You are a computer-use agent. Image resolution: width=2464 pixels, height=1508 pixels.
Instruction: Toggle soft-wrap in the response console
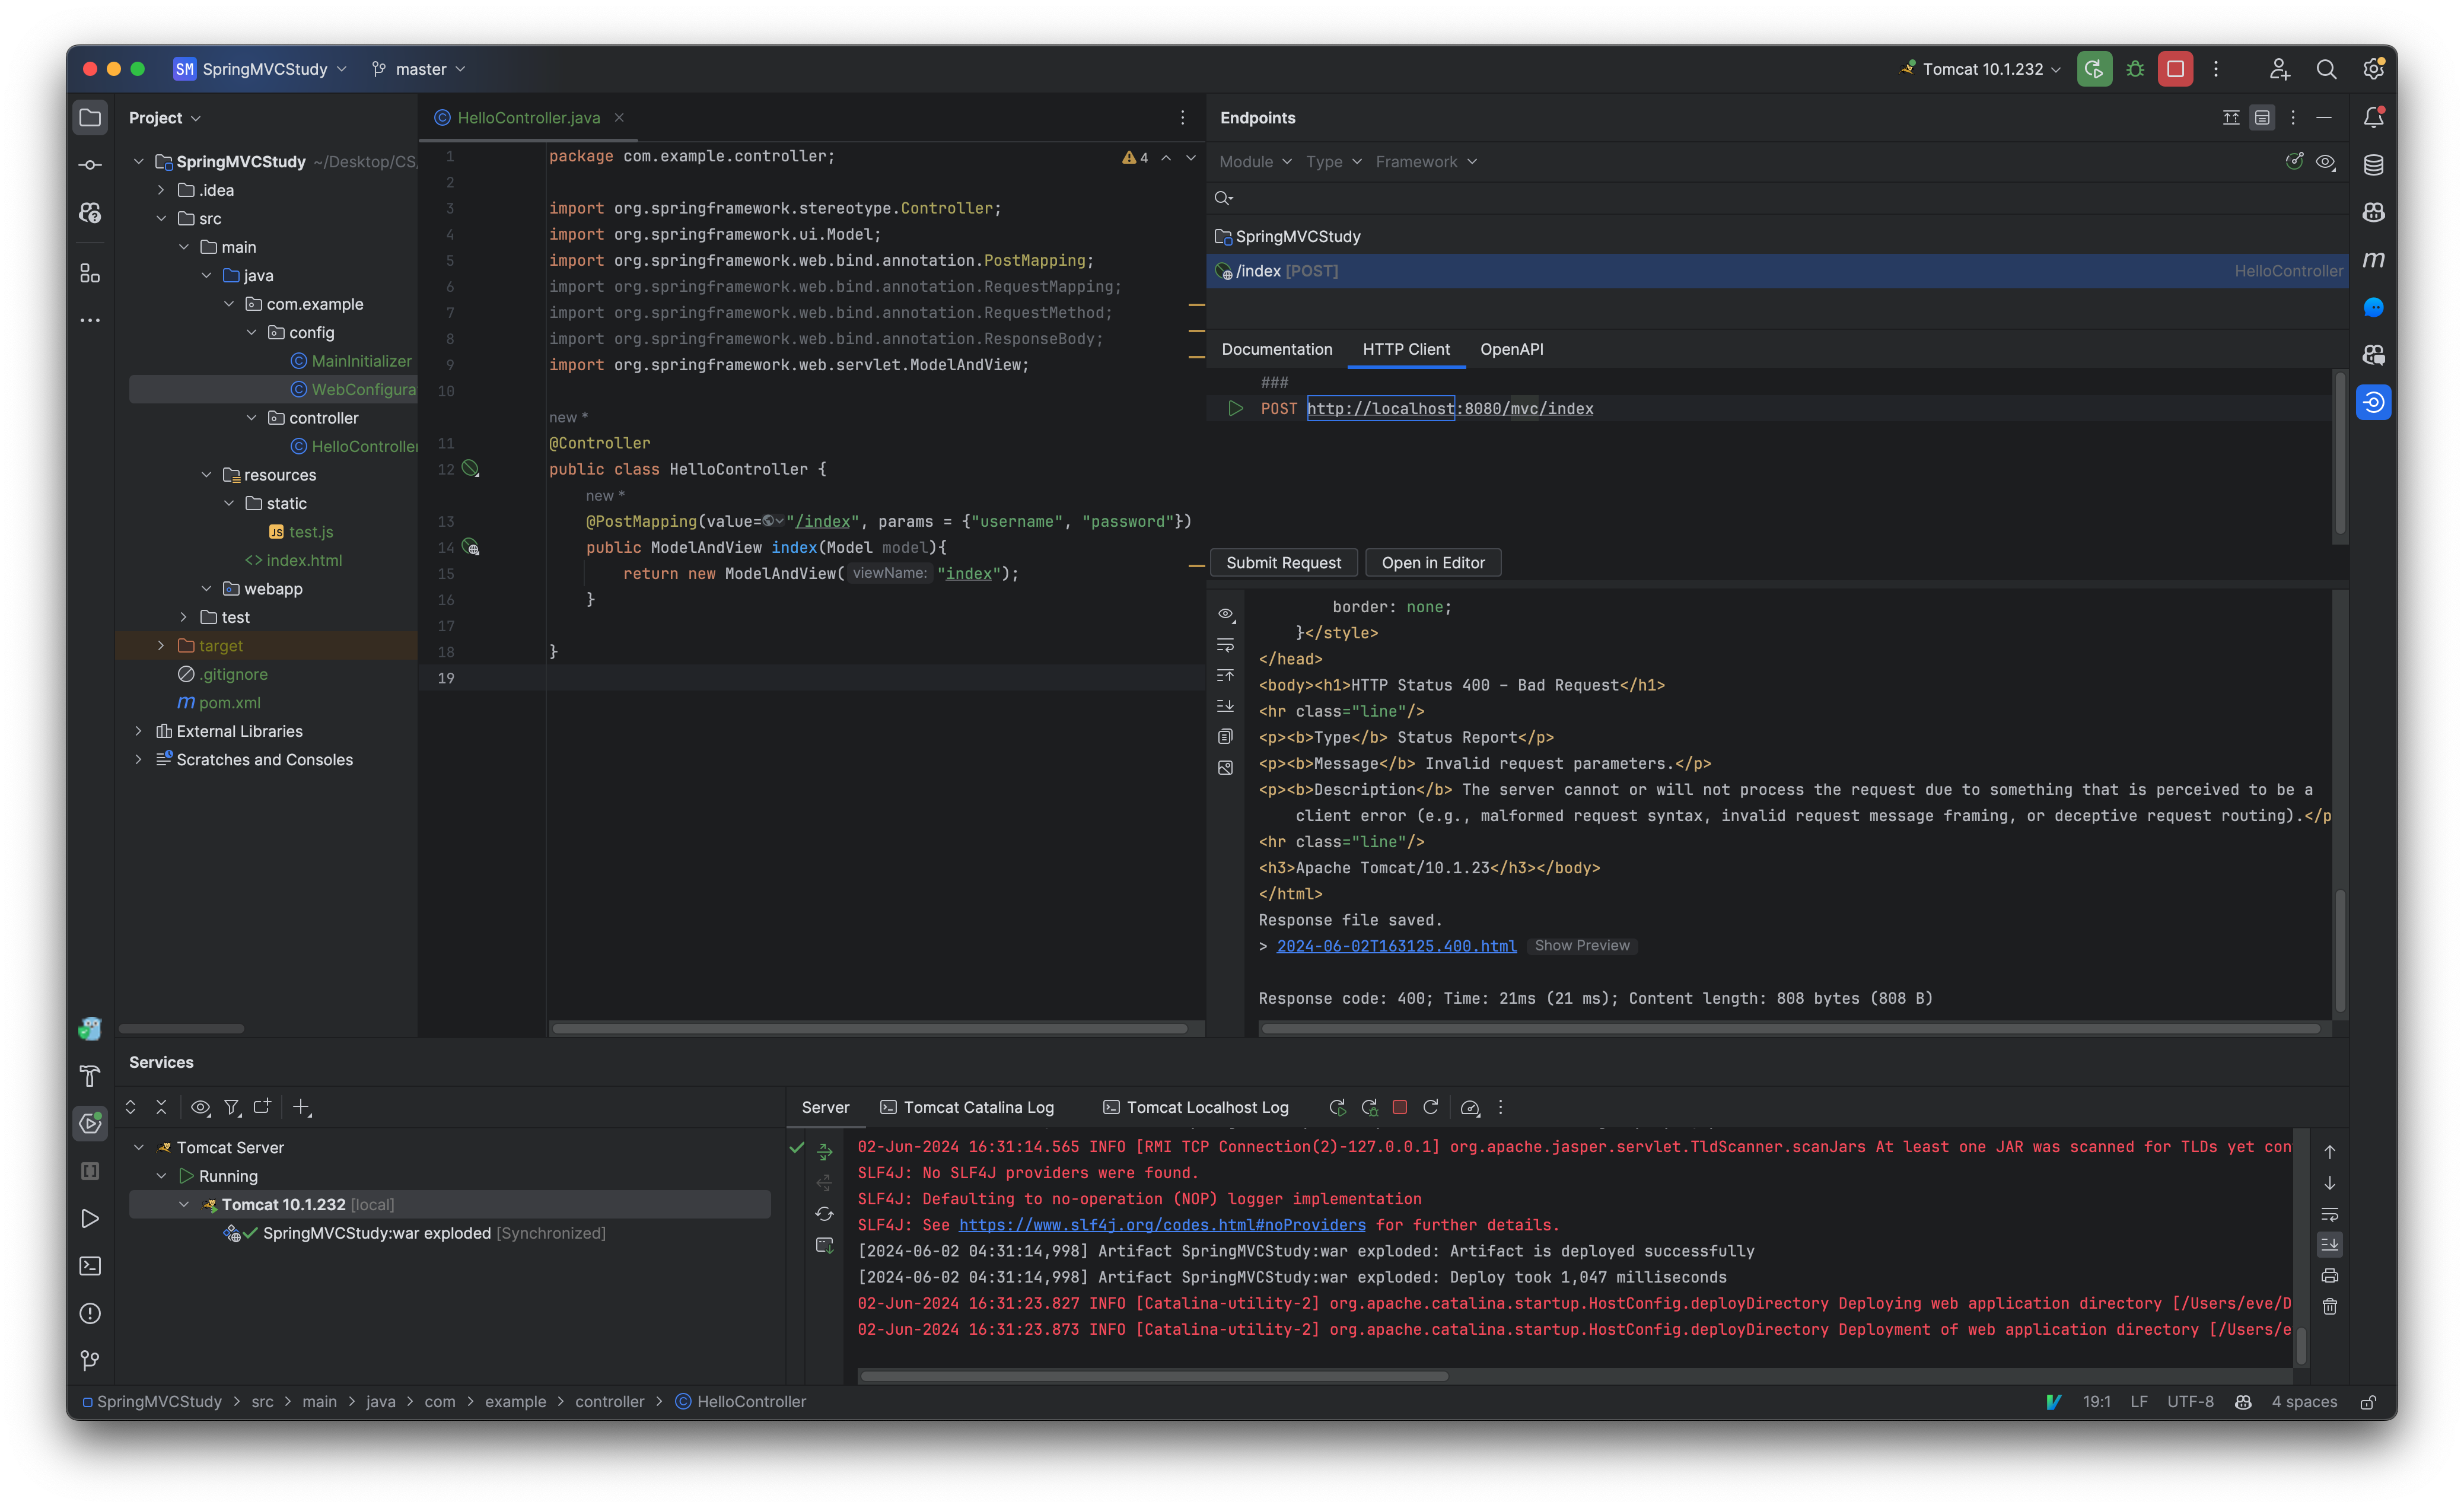click(x=1225, y=645)
